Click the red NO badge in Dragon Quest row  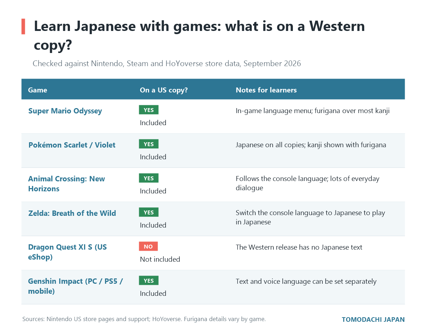tap(148, 246)
